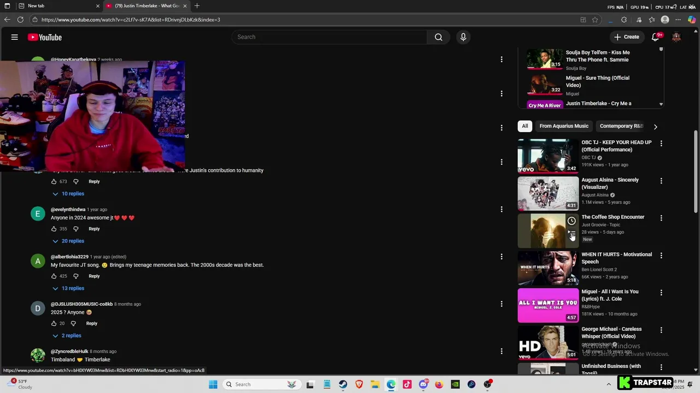The image size is (700, 393).
Task: Open action menu for @ZyncredbleHulk comment
Action: pos(501,352)
